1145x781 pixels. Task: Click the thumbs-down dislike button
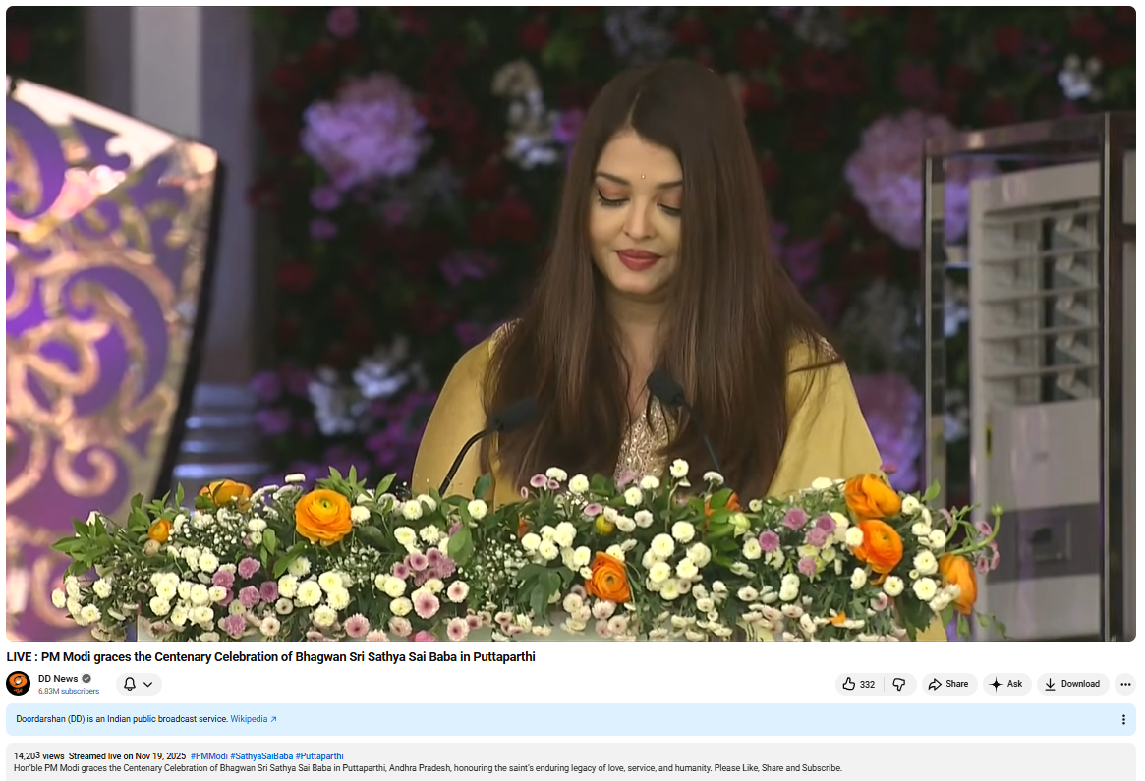tap(899, 684)
